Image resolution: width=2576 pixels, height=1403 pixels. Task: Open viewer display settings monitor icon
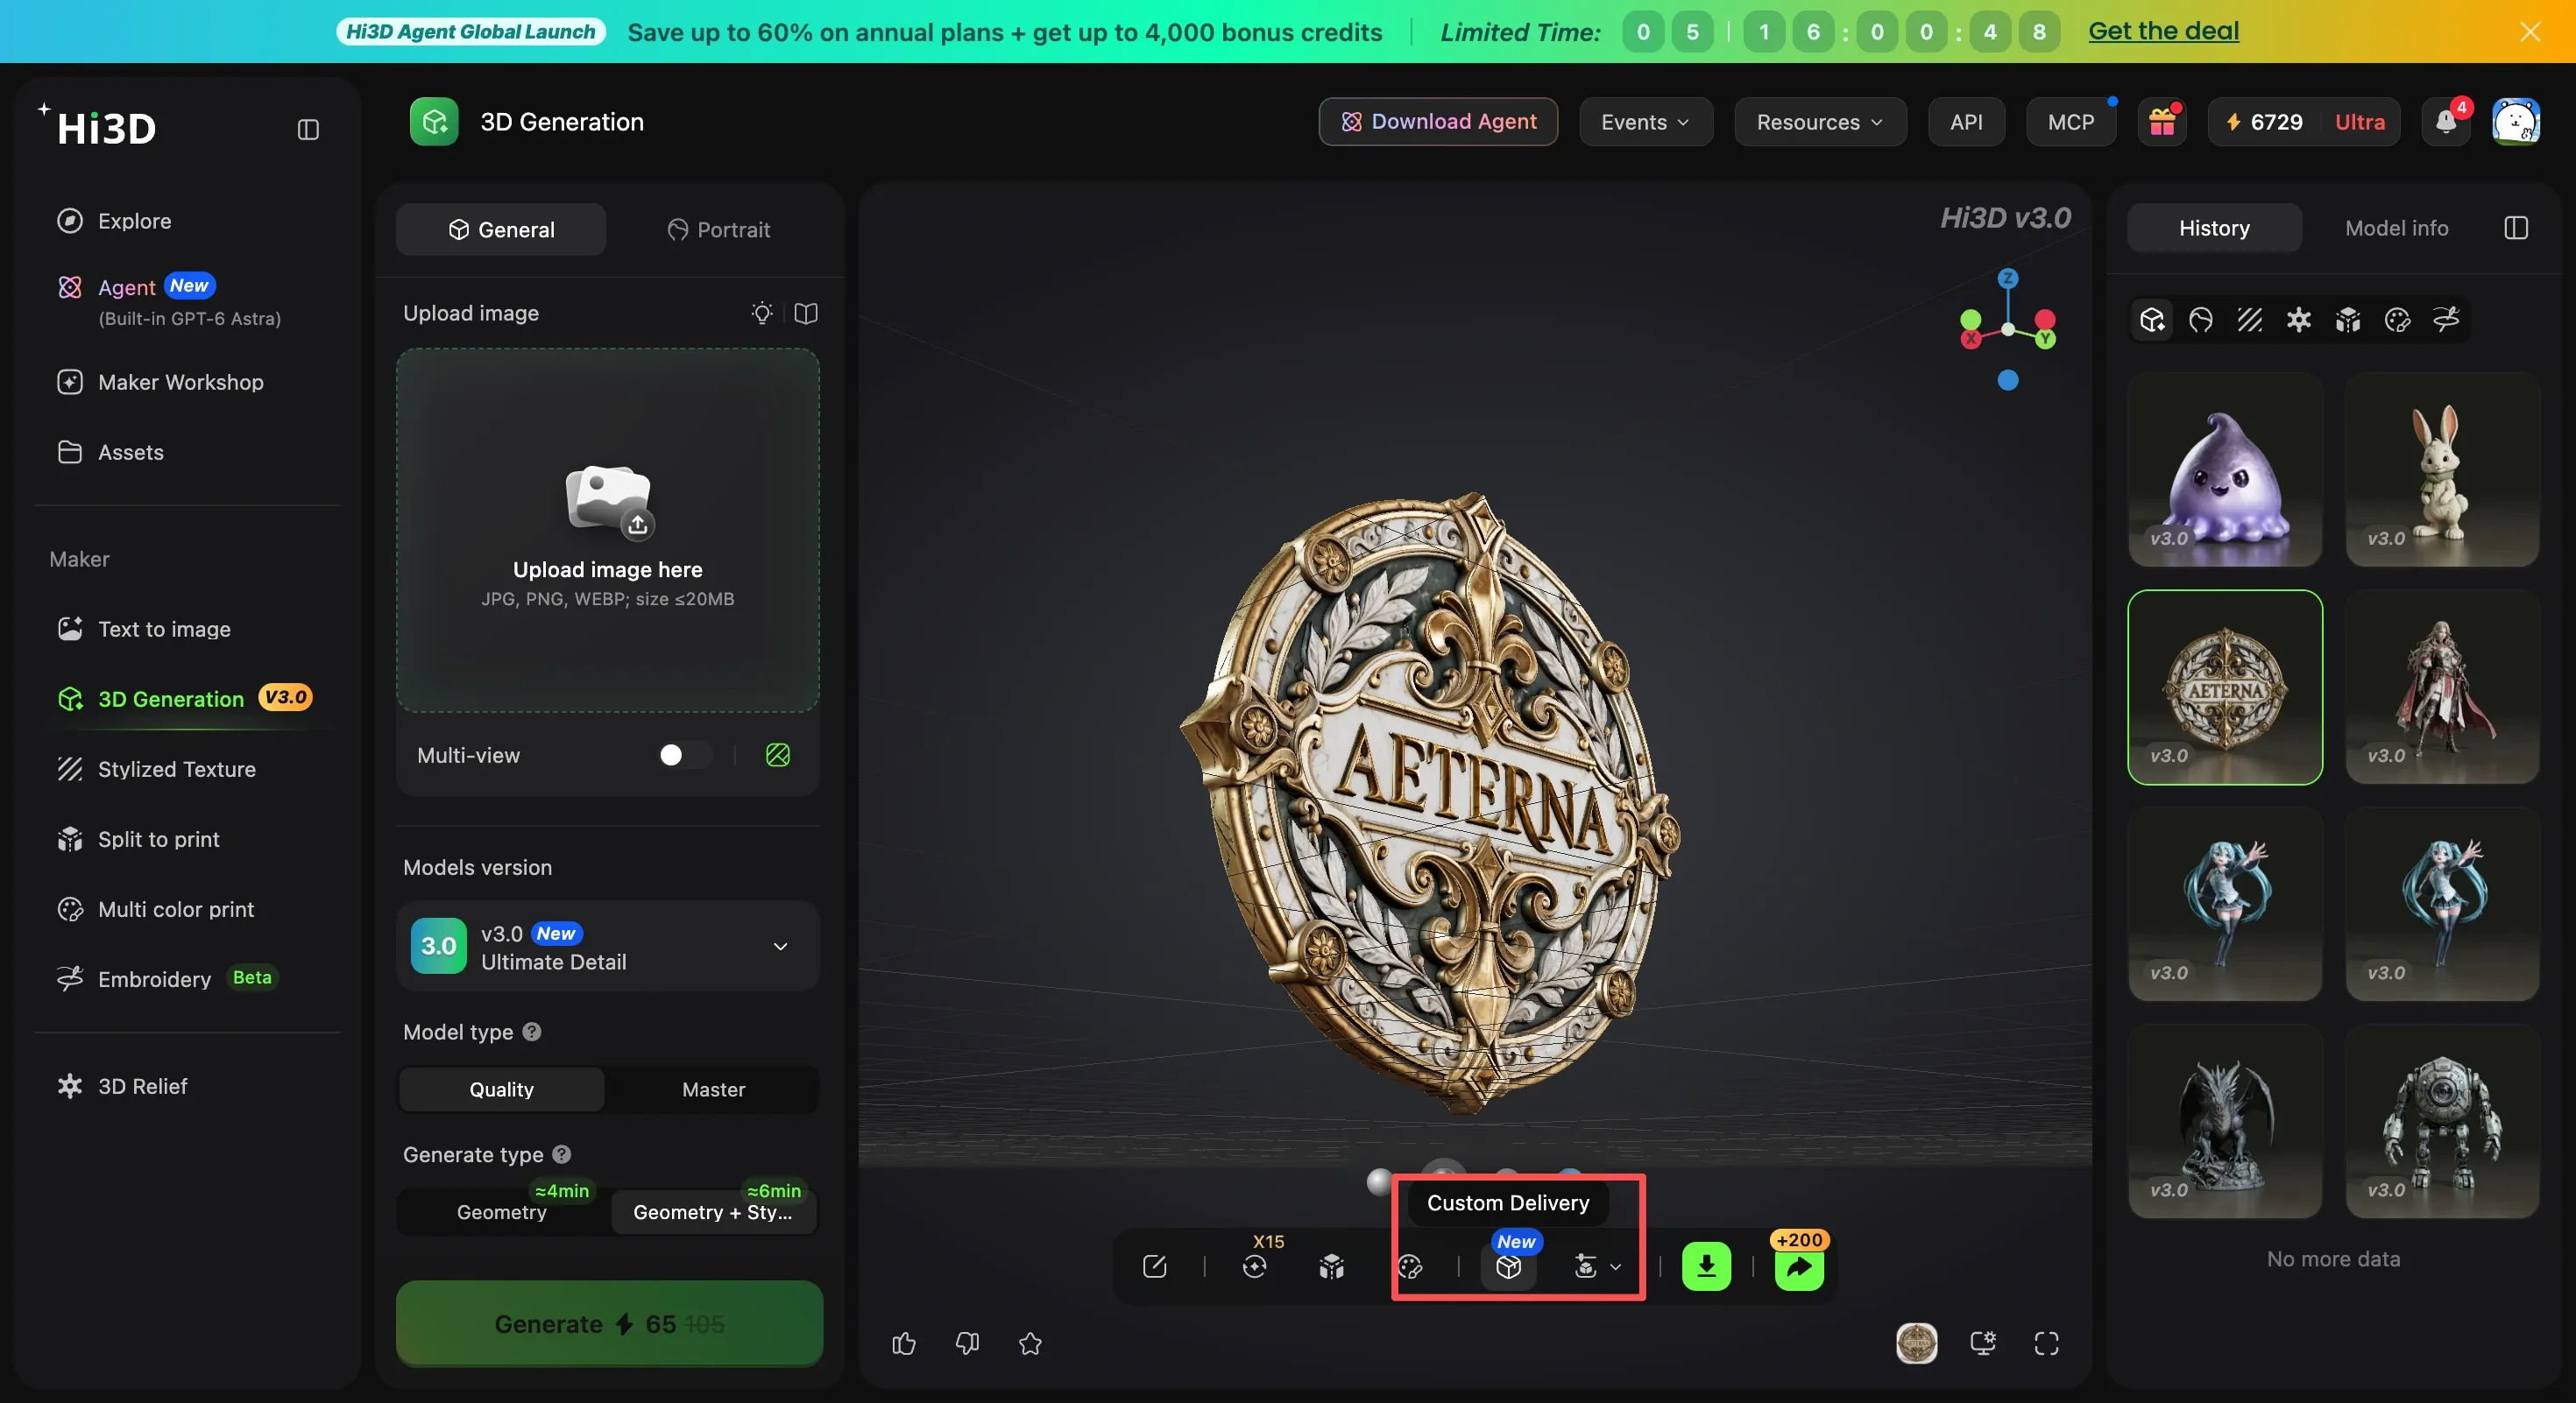1983,1344
